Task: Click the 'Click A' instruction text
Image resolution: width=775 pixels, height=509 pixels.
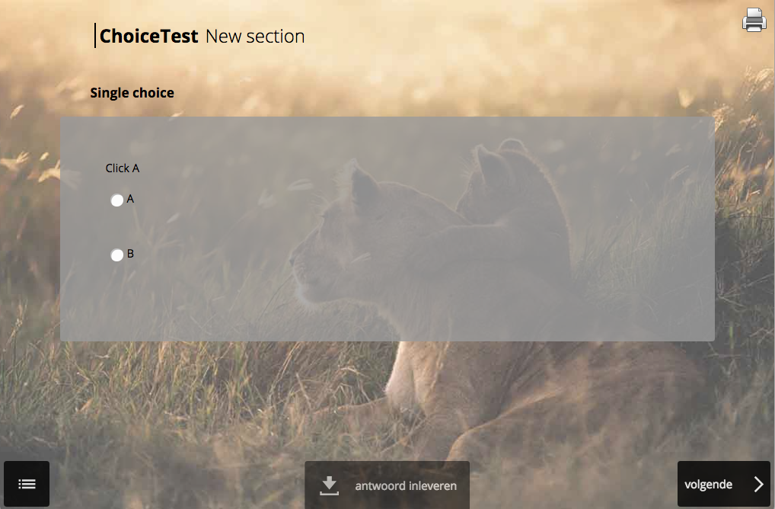Action: coord(123,168)
